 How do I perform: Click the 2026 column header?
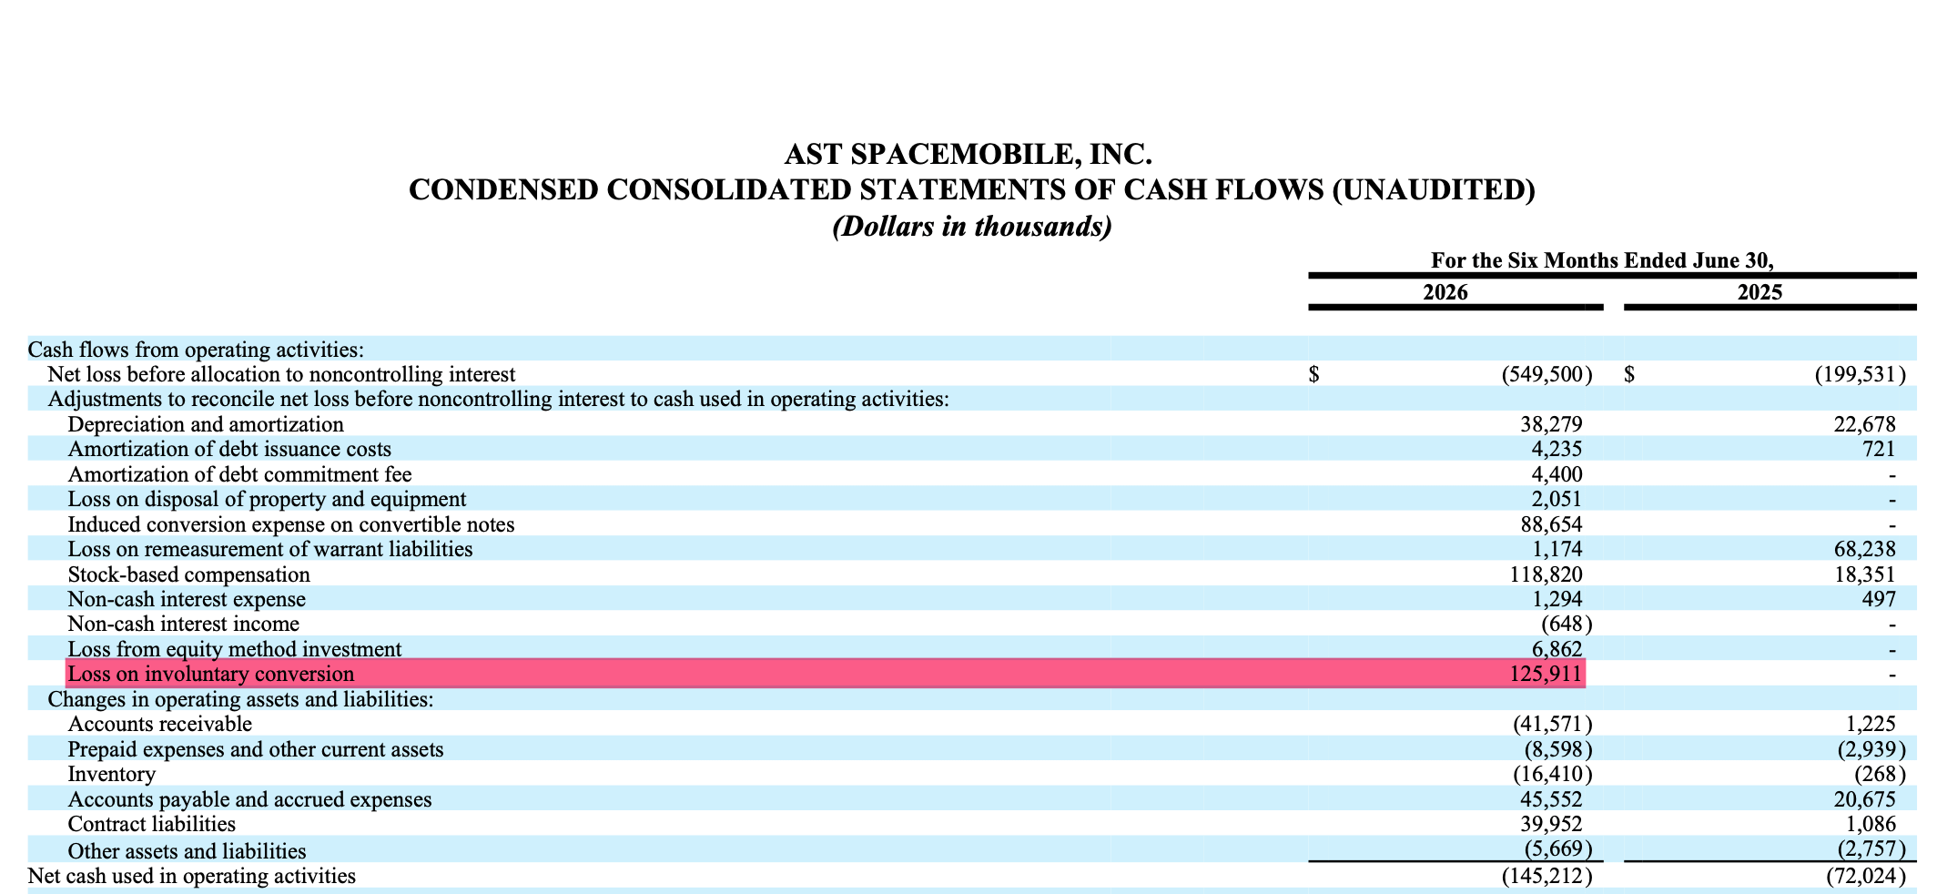click(1445, 292)
